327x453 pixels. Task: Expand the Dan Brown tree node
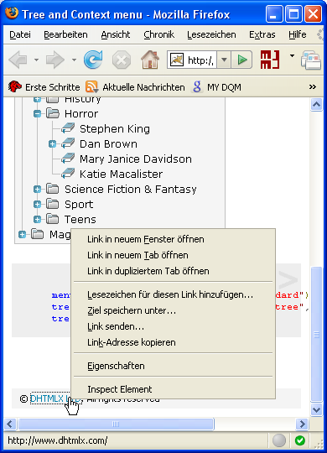tap(52, 144)
